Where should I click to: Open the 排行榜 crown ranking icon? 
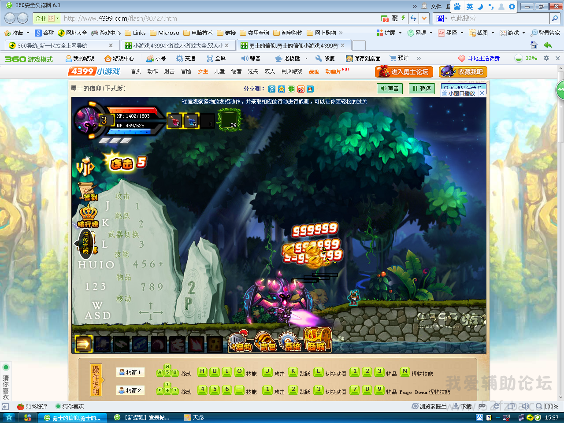pos(88,216)
